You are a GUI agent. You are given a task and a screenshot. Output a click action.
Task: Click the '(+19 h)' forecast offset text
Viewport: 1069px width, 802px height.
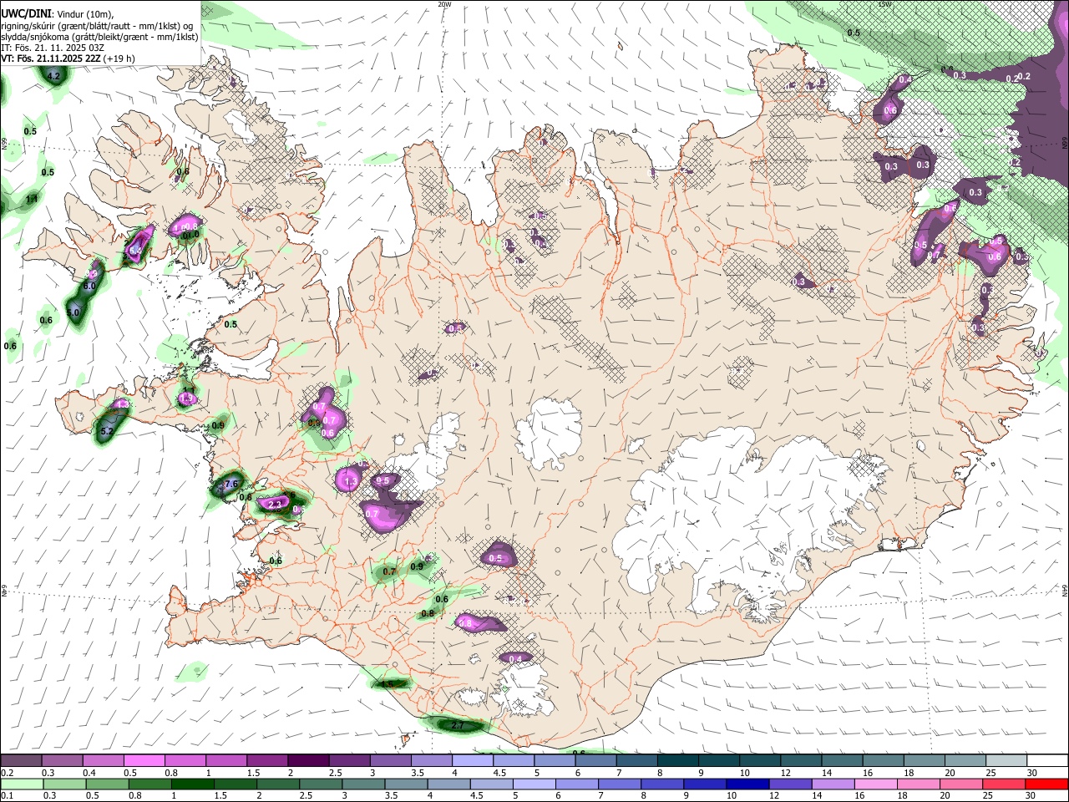(120, 58)
